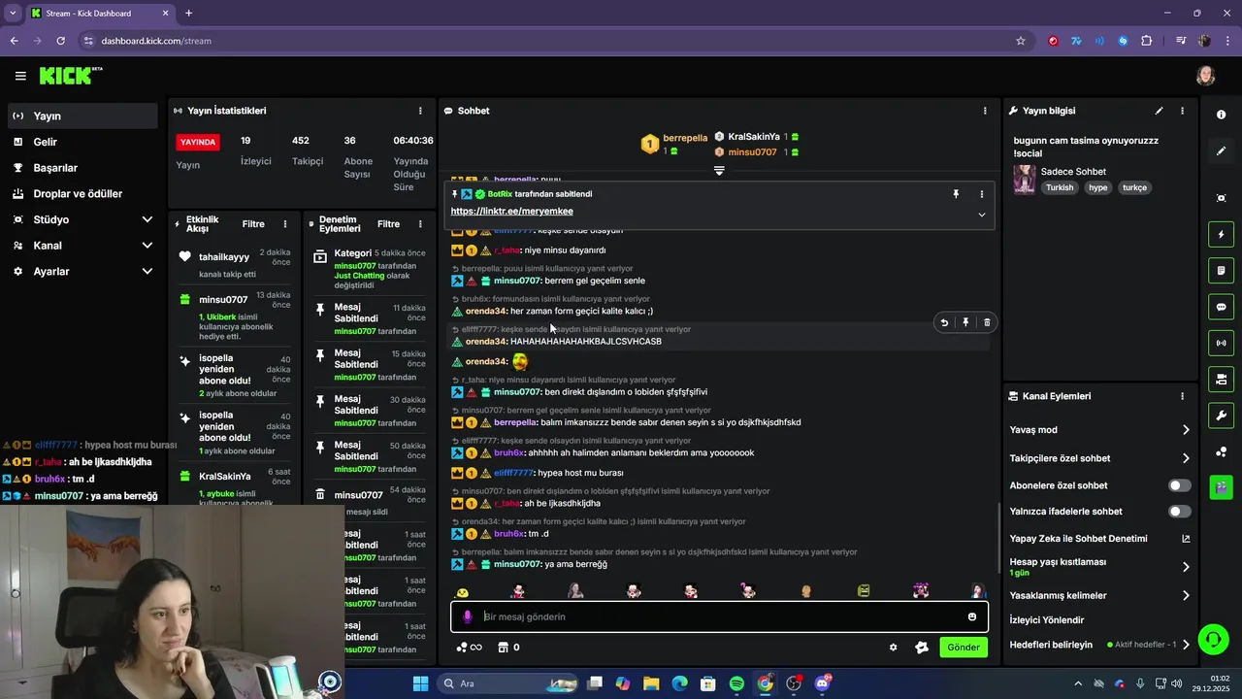
Task: Click the hype tag
Action: tap(1097, 187)
